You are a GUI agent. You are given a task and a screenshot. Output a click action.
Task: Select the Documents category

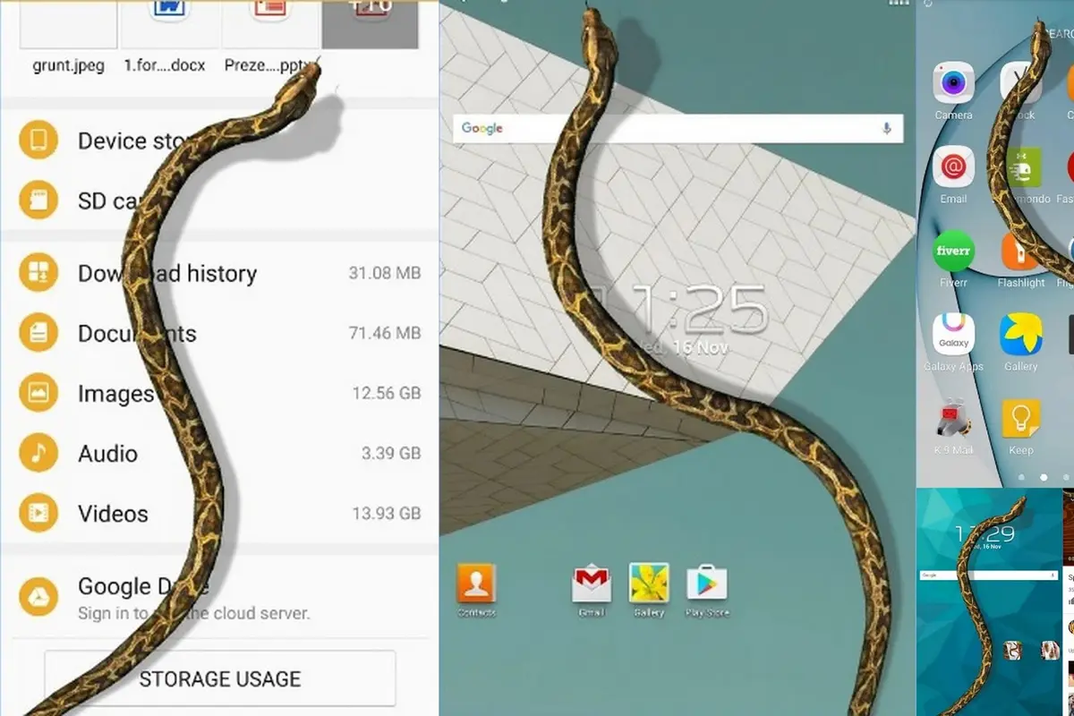[x=219, y=333]
